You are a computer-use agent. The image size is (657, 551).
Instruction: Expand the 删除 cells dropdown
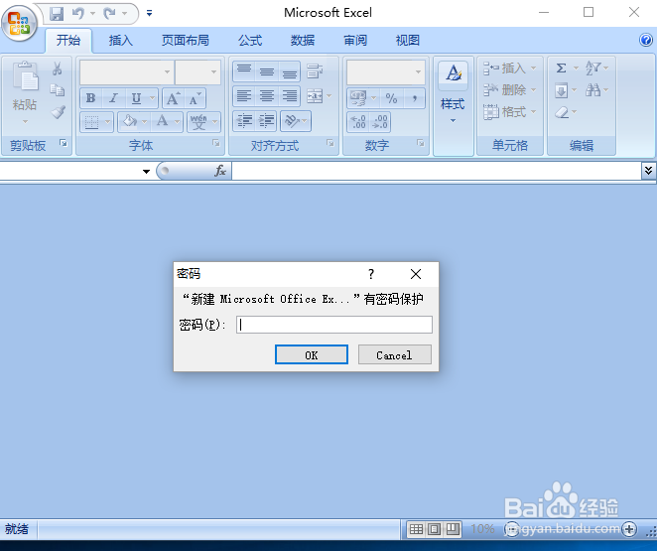533,90
